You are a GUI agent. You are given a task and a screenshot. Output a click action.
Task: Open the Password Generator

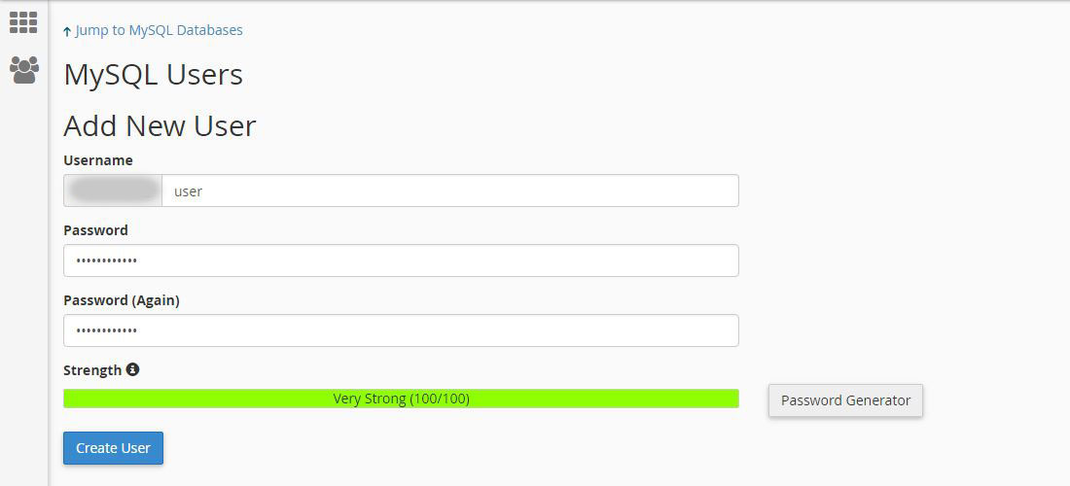point(845,400)
